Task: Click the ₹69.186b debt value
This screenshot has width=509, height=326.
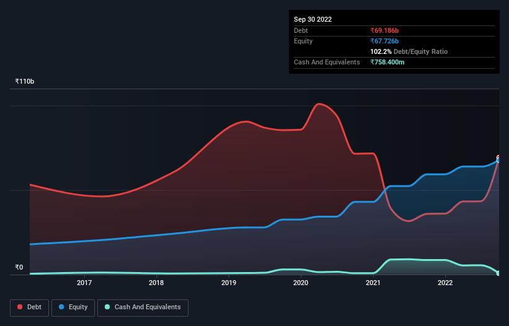Action: [384, 30]
